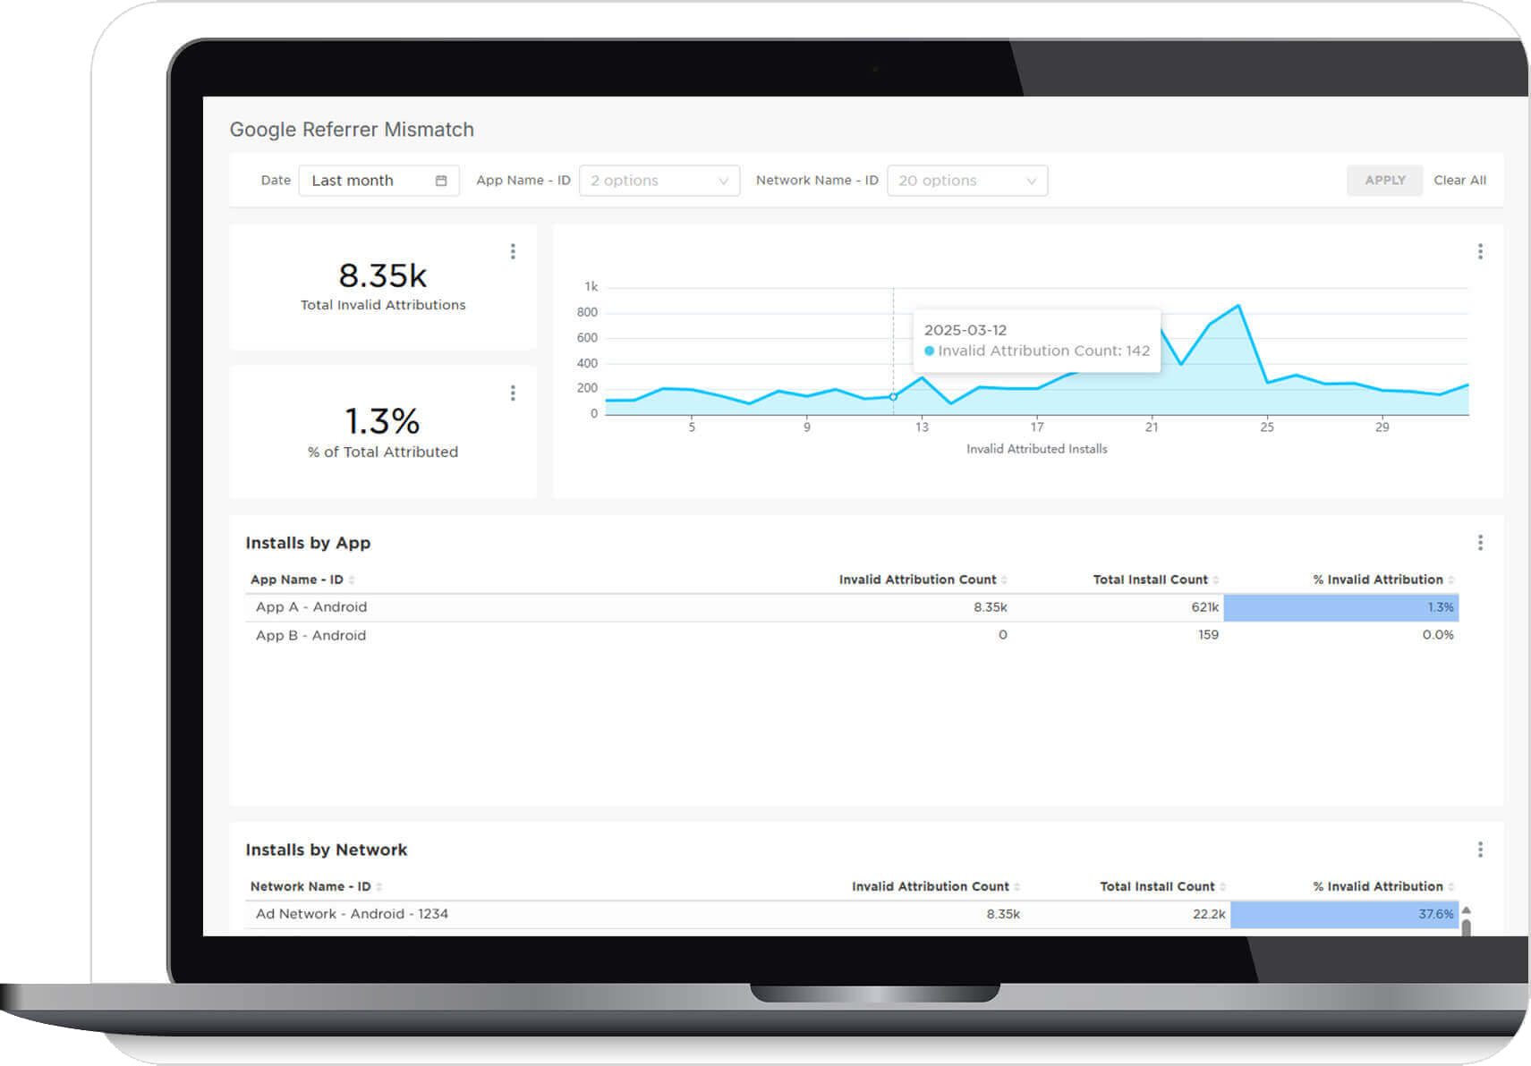Sort Installs by App by % Invalid Attribution

coord(1450,580)
